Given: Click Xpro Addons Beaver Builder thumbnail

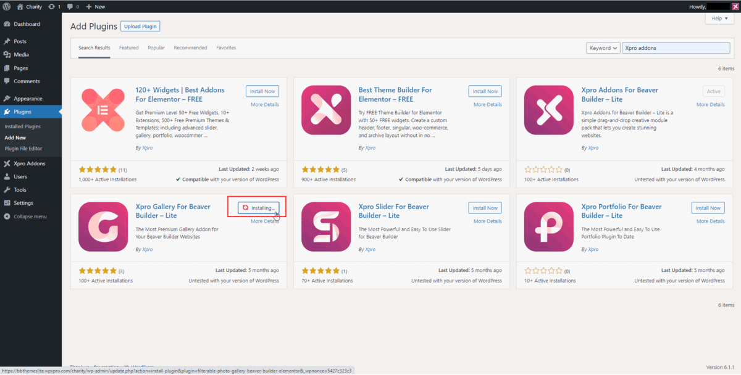Looking at the screenshot, I should [x=549, y=110].
